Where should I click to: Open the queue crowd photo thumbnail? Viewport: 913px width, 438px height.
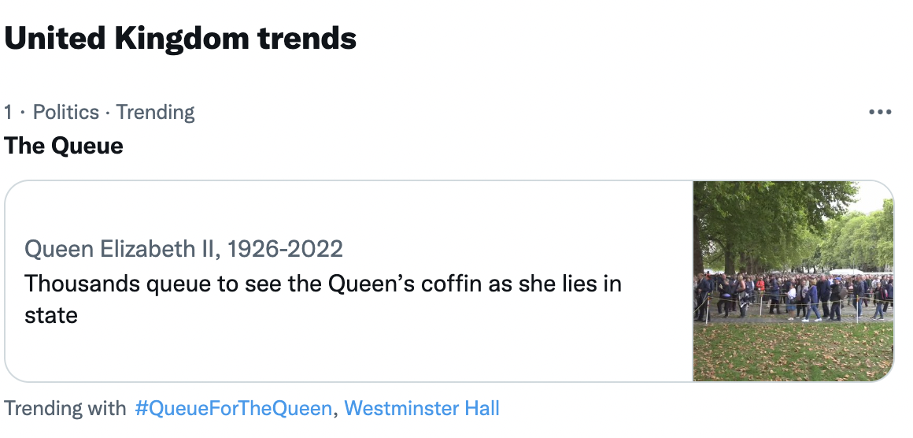[793, 281]
